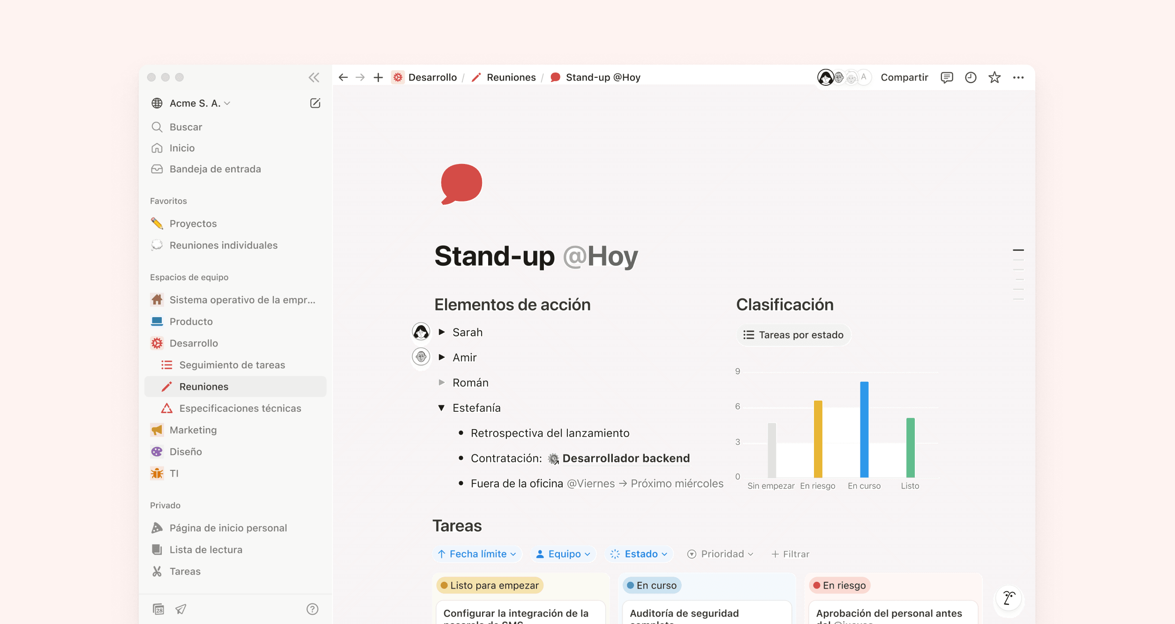Screen dimensions: 1175x624
Task: Open Fecha límite sort dropdown
Action: (x=477, y=554)
